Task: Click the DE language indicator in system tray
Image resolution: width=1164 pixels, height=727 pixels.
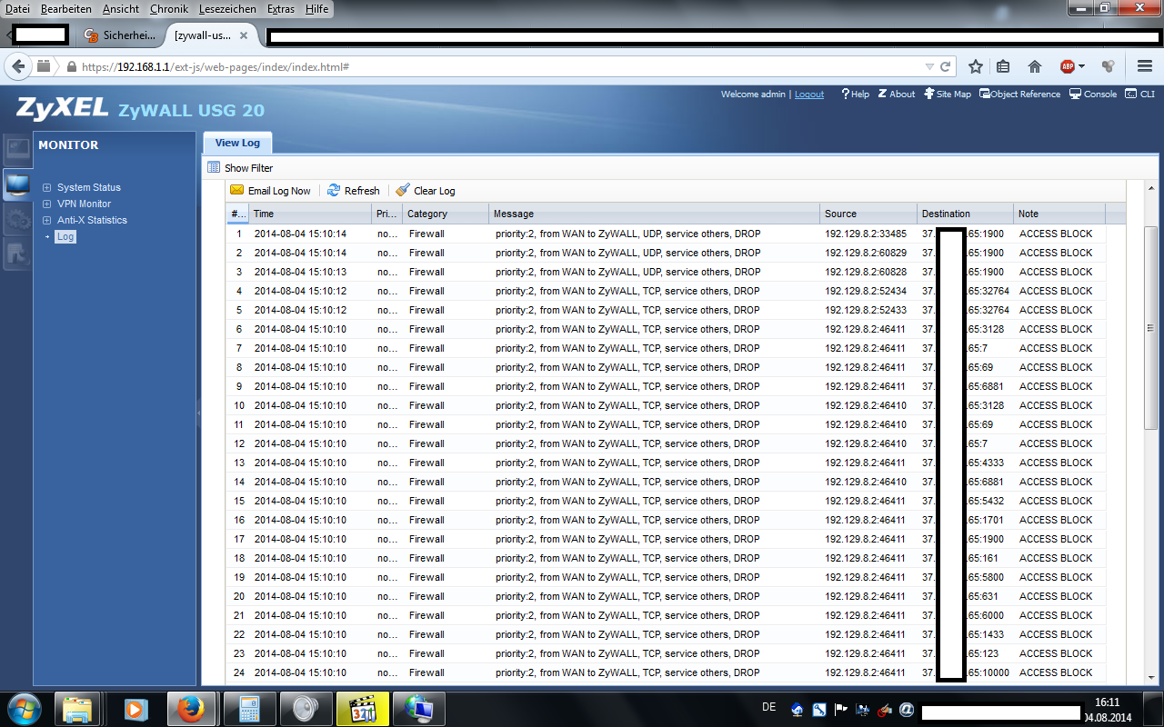Action: click(x=768, y=706)
